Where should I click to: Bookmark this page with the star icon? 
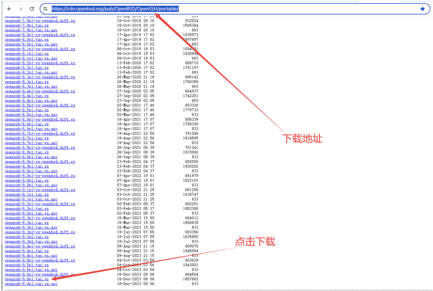(x=422, y=9)
